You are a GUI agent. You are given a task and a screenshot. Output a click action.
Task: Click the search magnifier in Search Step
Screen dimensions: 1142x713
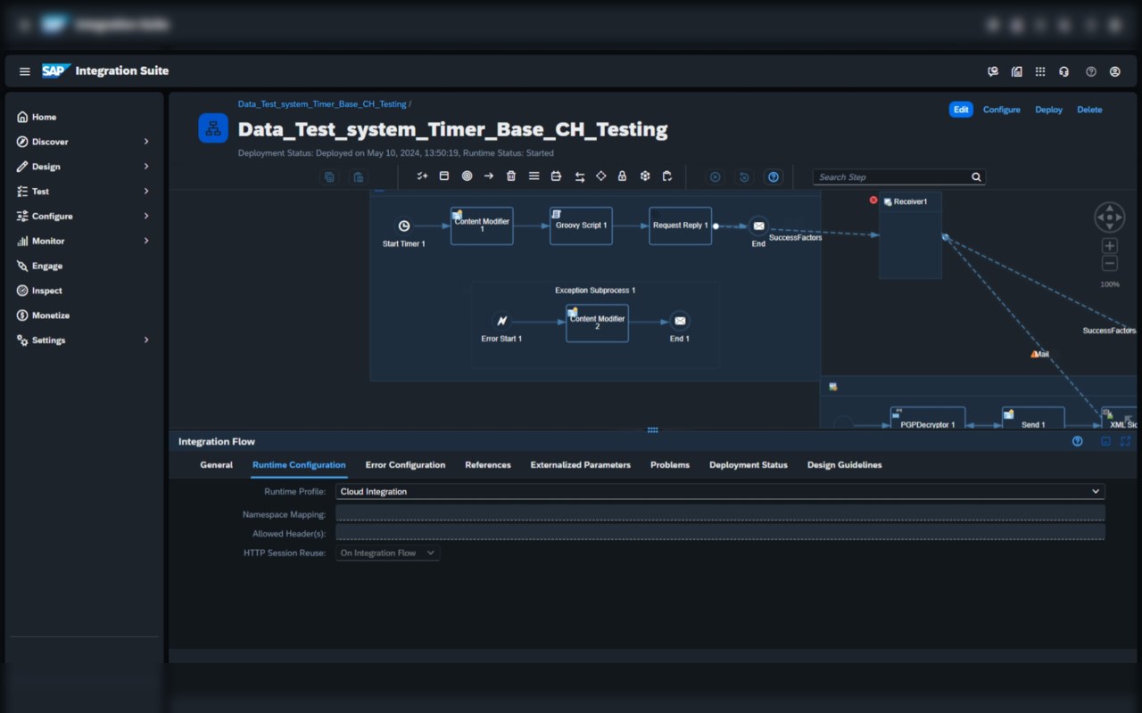pyautogui.click(x=976, y=177)
